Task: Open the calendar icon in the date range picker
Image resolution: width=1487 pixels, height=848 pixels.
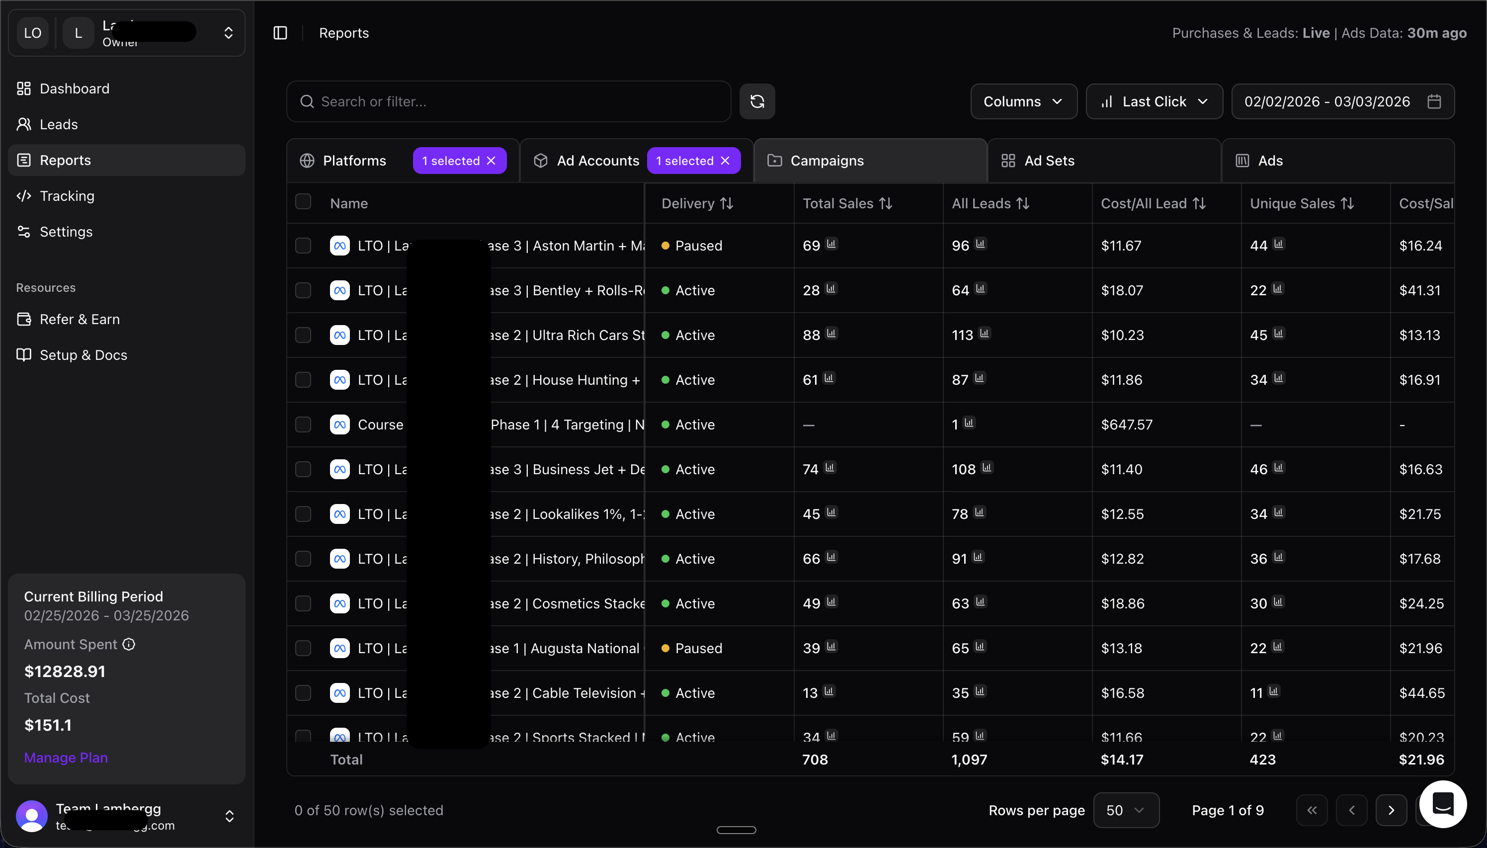Action: (1434, 101)
